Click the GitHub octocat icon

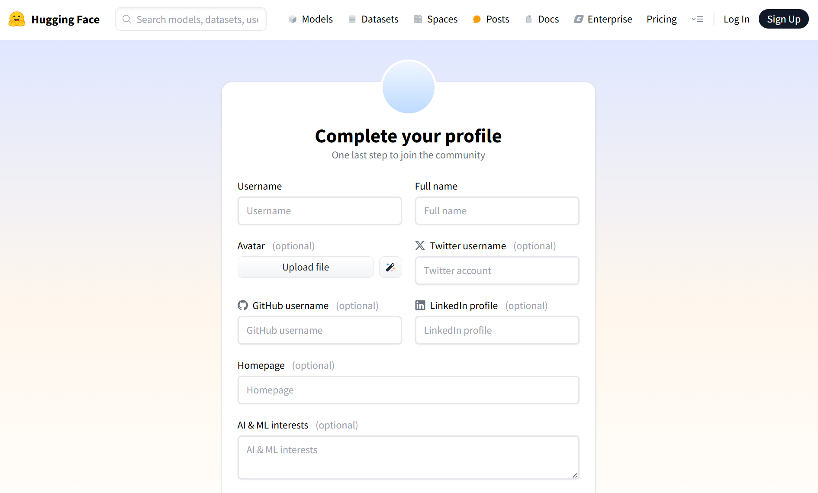(243, 306)
